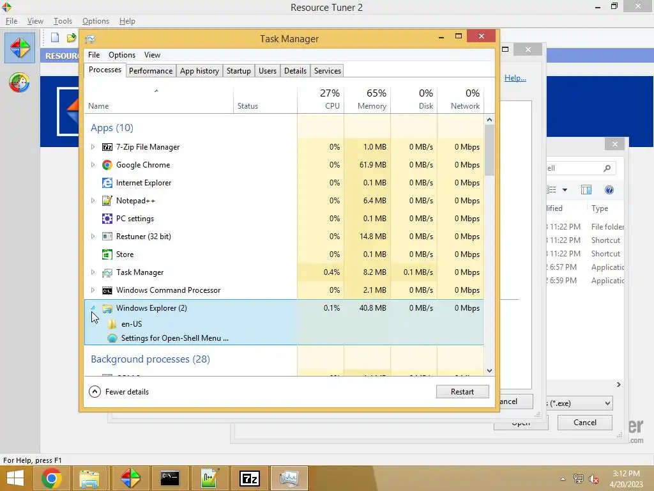Click the Restart button
The height and width of the screenshot is (491, 654).
pyautogui.click(x=462, y=392)
